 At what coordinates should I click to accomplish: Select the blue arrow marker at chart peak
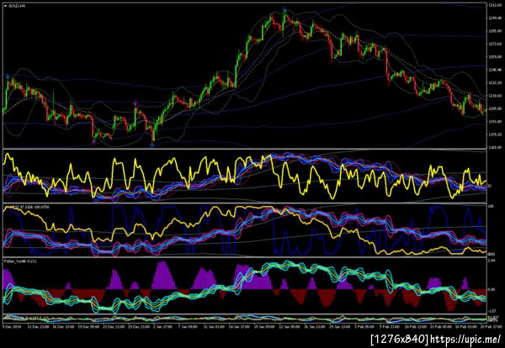click(x=284, y=11)
